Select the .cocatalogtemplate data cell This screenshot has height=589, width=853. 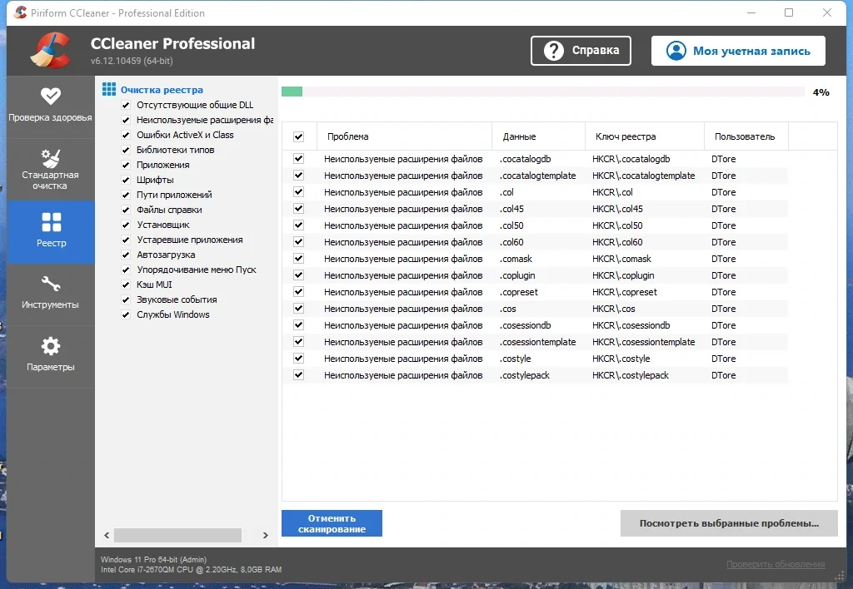click(537, 176)
